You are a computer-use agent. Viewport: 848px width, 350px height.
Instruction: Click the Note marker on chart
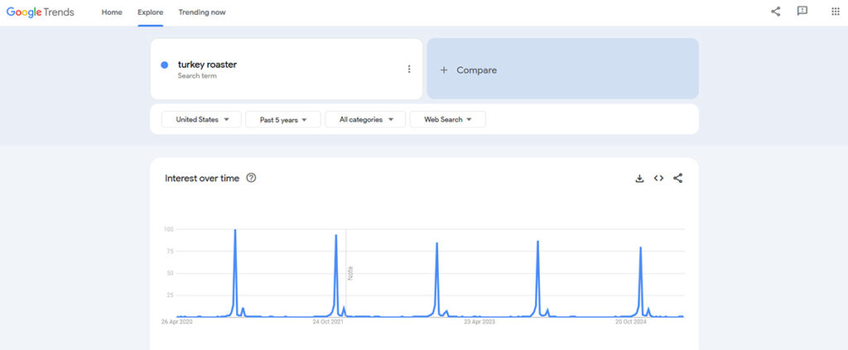click(x=350, y=273)
